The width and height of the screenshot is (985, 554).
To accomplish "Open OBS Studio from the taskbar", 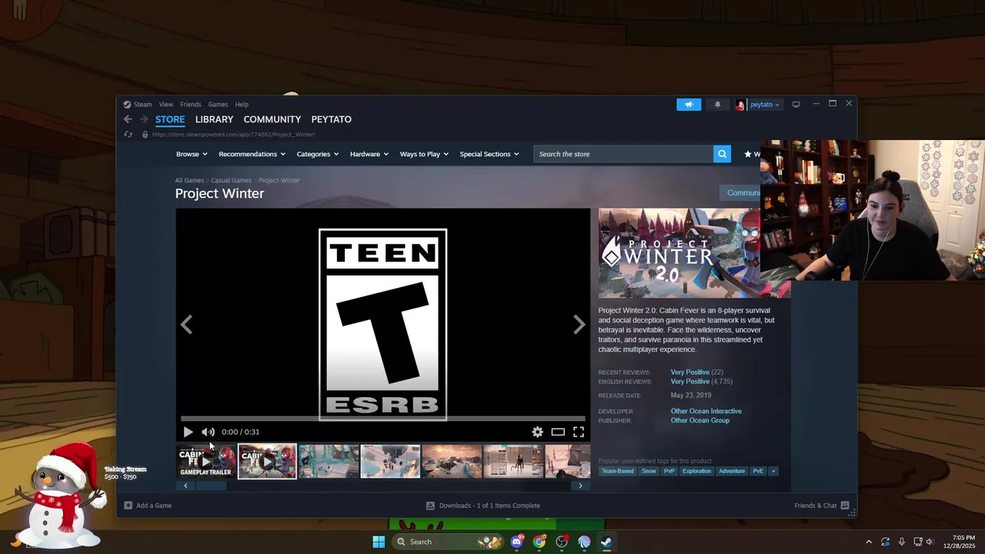I will coord(562,542).
